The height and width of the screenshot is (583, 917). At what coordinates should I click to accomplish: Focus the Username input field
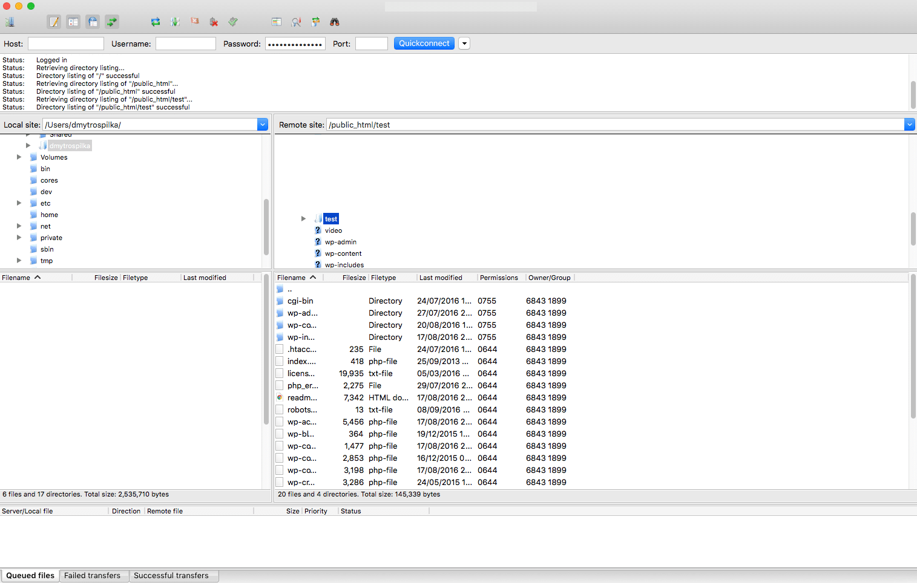(186, 44)
